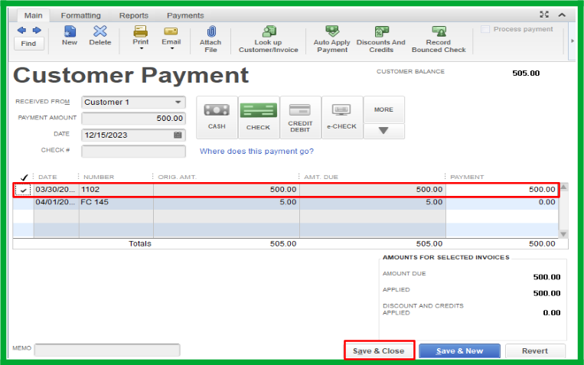Click payment 0.00 cell for FC 145
This screenshot has width=584, height=365.
(x=501, y=202)
